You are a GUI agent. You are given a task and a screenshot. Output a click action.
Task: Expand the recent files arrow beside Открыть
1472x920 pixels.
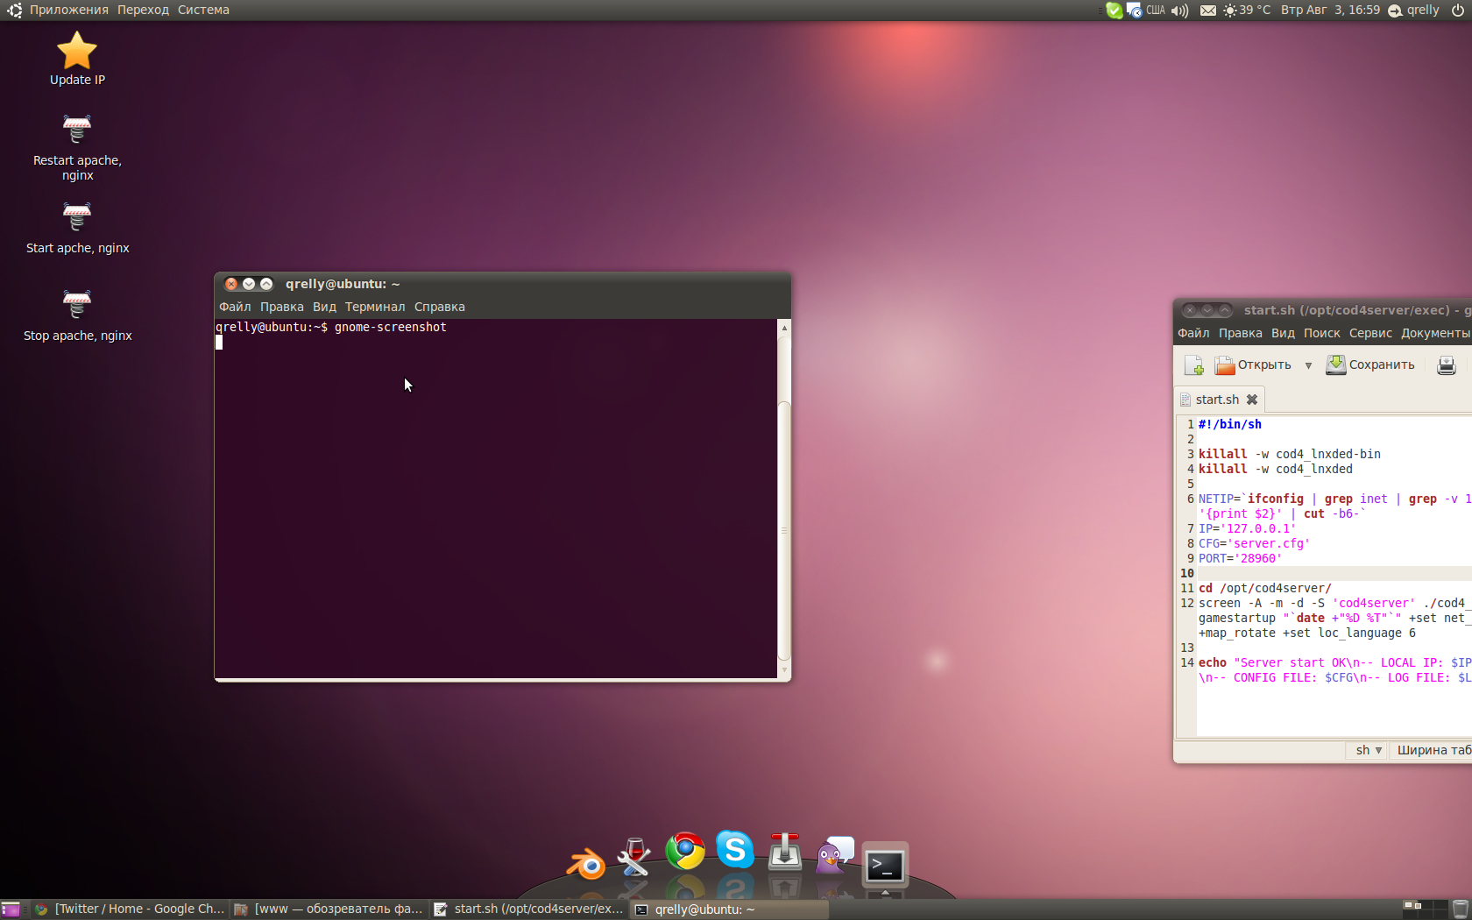[1308, 365]
